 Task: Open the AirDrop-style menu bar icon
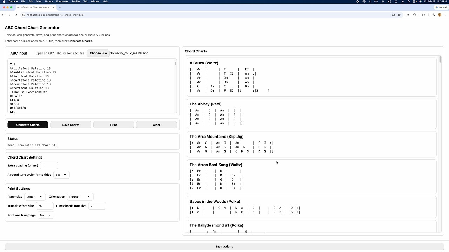tap(364, 1)
